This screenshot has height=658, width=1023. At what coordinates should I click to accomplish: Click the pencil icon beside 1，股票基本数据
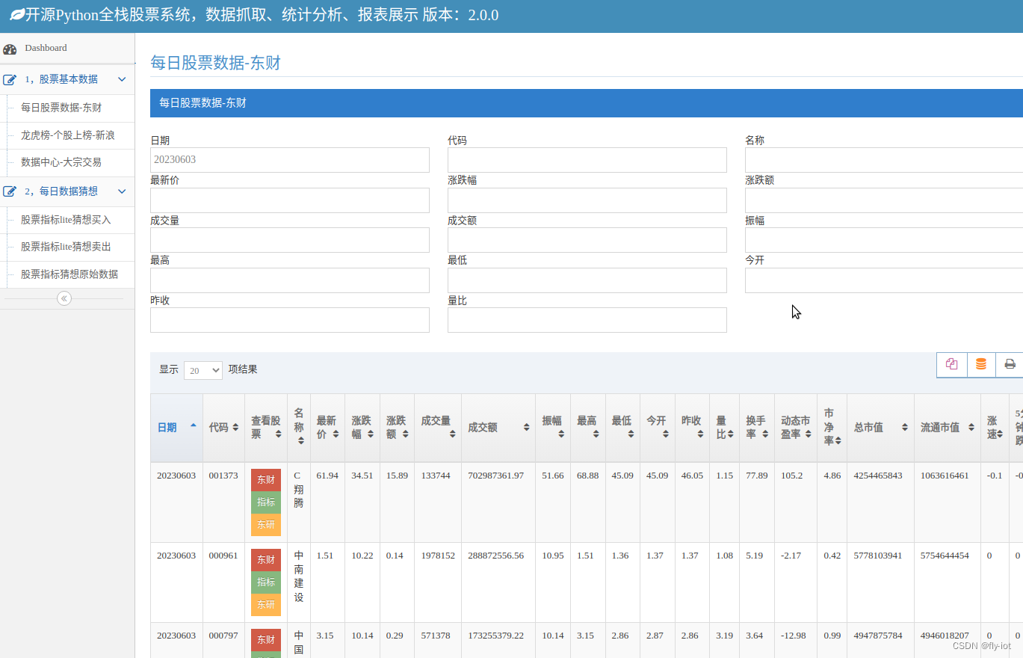9,79
